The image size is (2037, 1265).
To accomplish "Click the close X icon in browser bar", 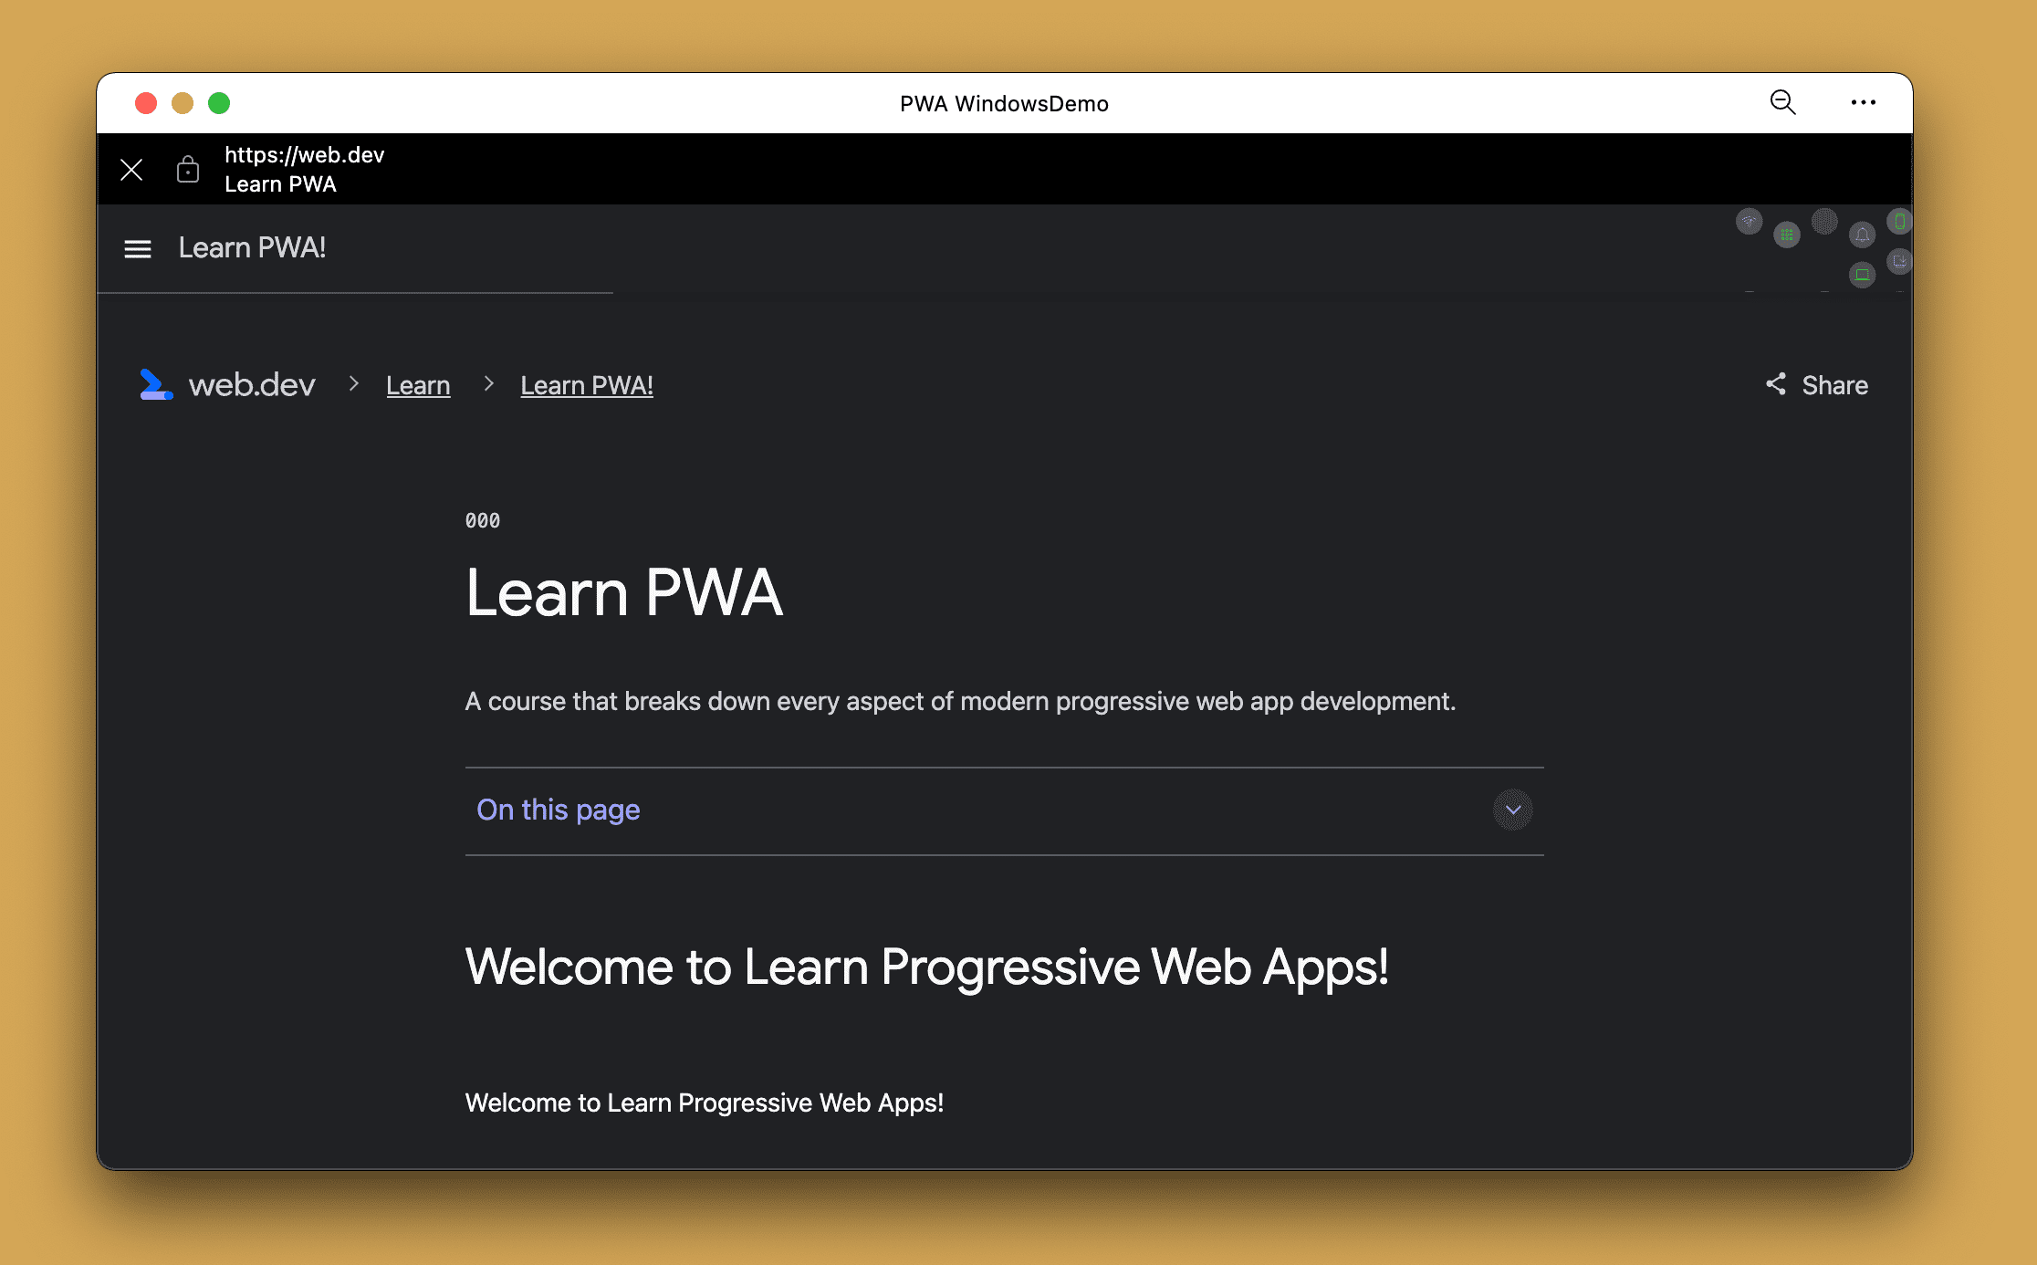I will [130, 169].
